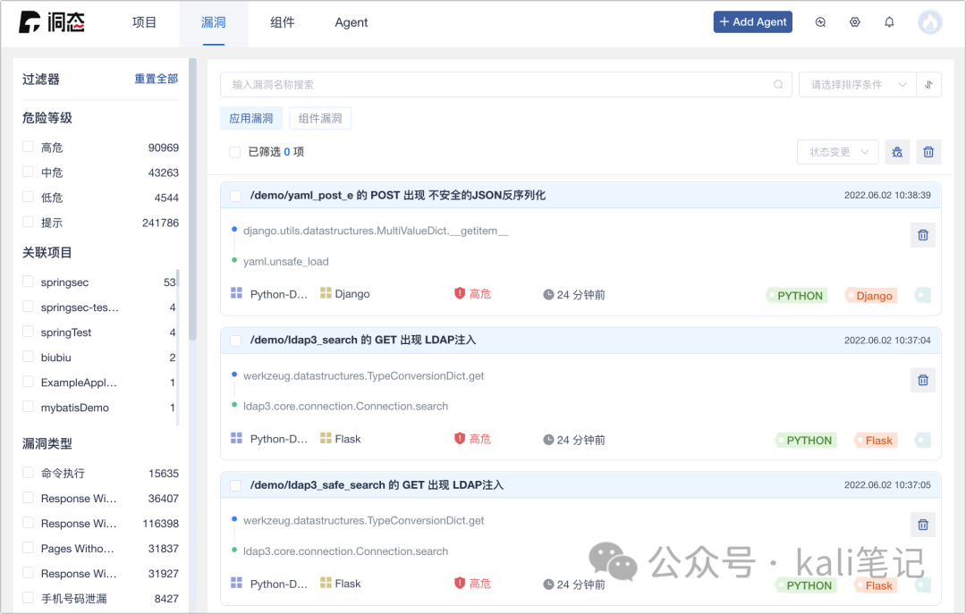Delete the ldap3_safe_search vulnerability
This screenshot has width=966, height=614.
click(x=923, y=525)
